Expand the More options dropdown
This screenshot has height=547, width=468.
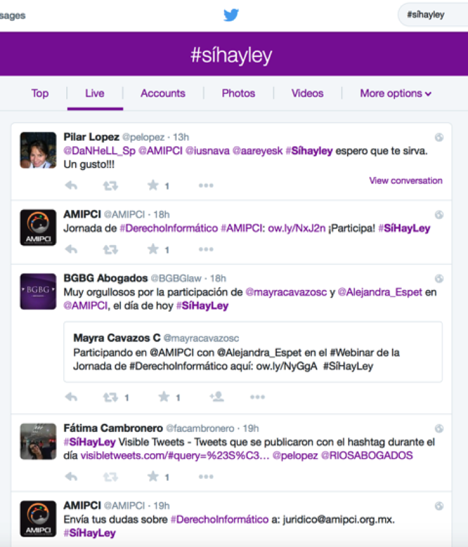coord(396,94)
